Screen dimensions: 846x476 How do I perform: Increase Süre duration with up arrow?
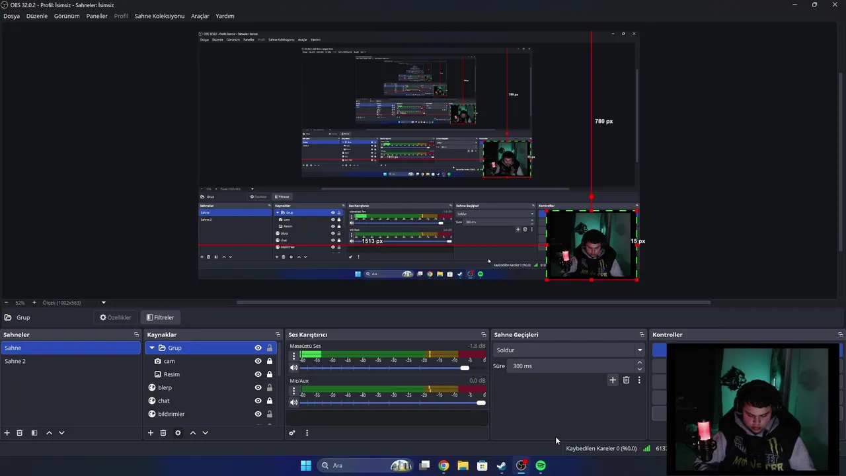pyautogui.click(x=639, y=362)
